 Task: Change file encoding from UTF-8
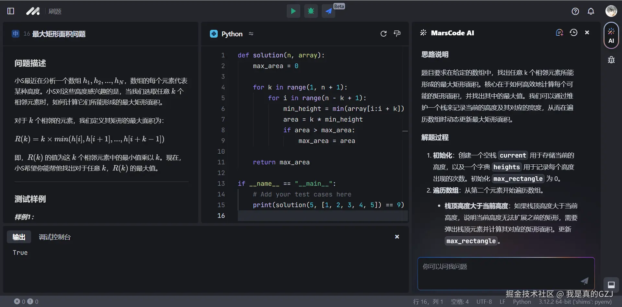[484, 301]
